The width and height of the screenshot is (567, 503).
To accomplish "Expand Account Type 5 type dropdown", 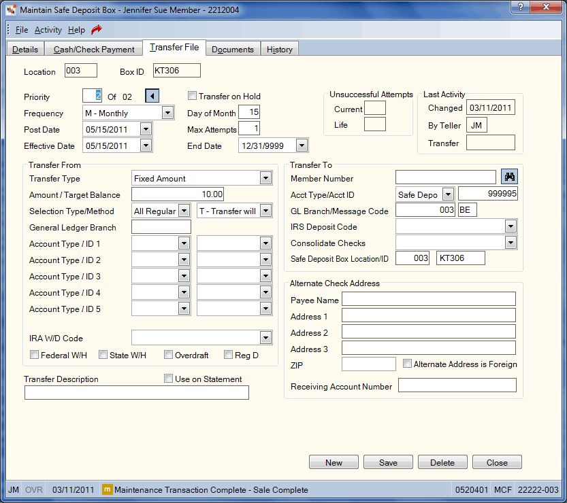I will point(184,309).
